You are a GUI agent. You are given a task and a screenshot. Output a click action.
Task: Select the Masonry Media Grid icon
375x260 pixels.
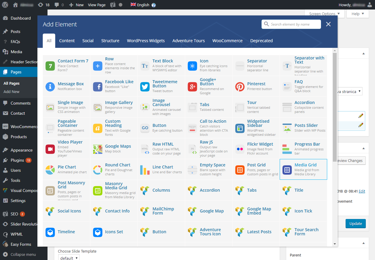point(98,190)
